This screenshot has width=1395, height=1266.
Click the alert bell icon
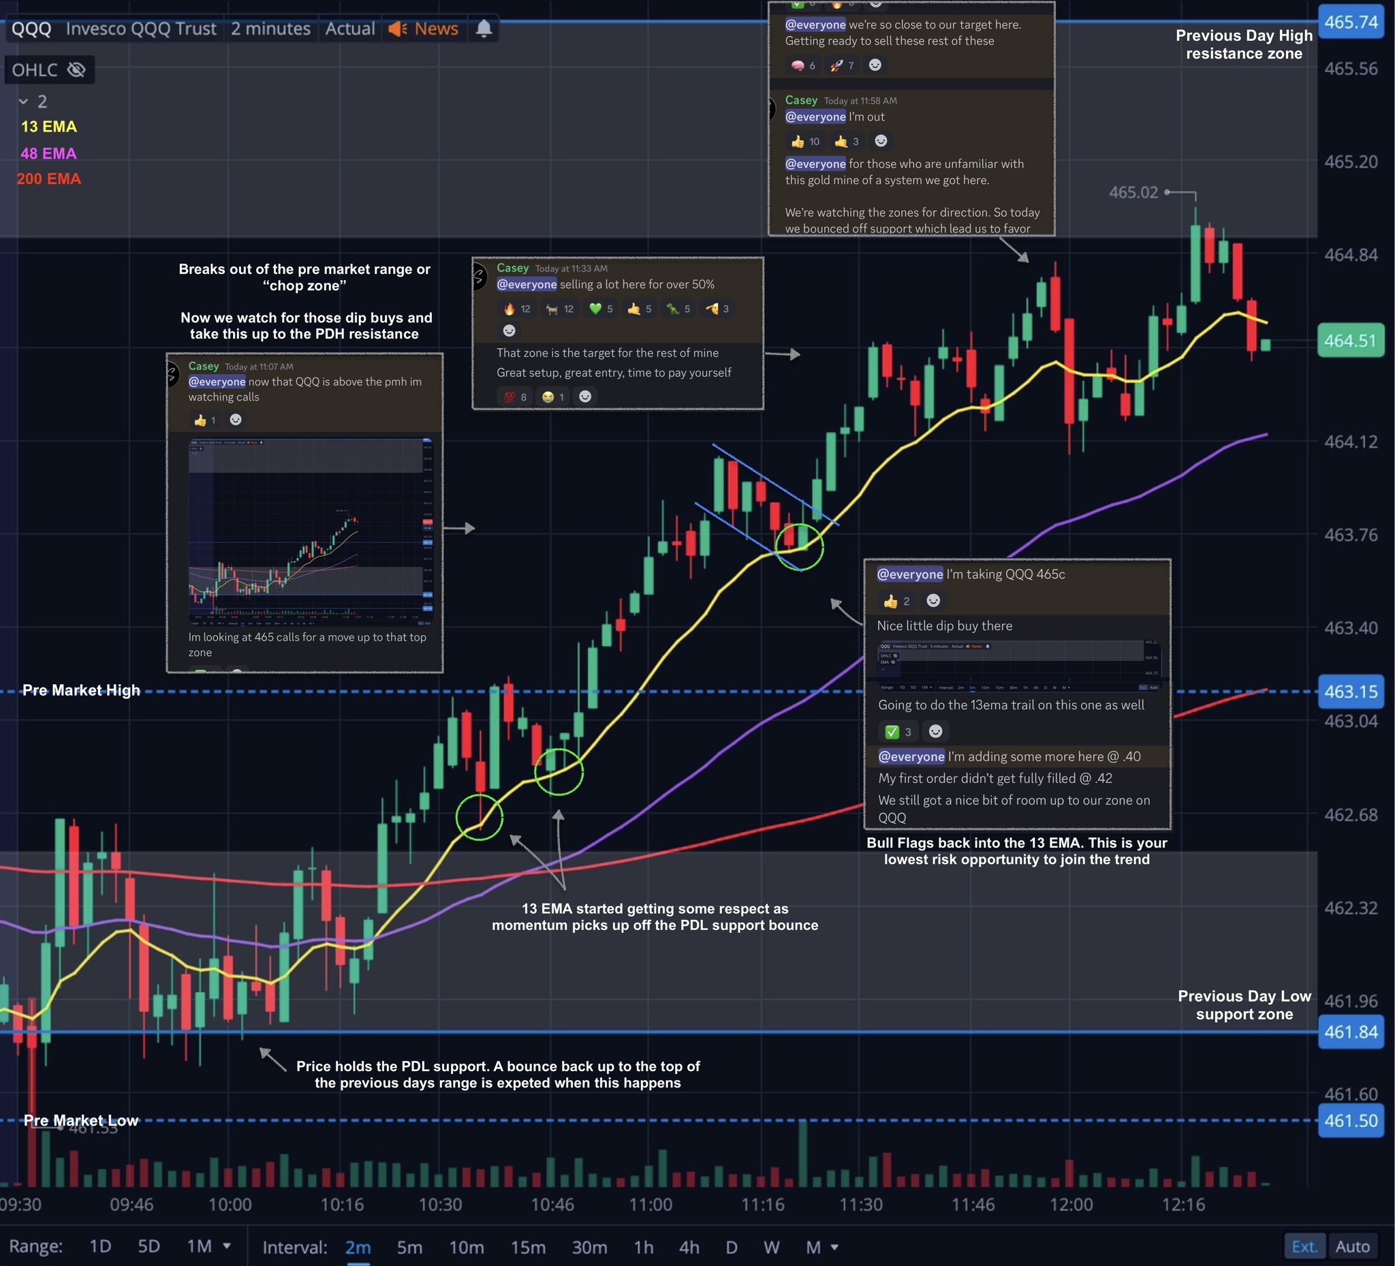(484, 29)
